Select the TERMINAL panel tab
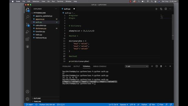The width and height of the screenshot is (188, 106). coord(86,66)
